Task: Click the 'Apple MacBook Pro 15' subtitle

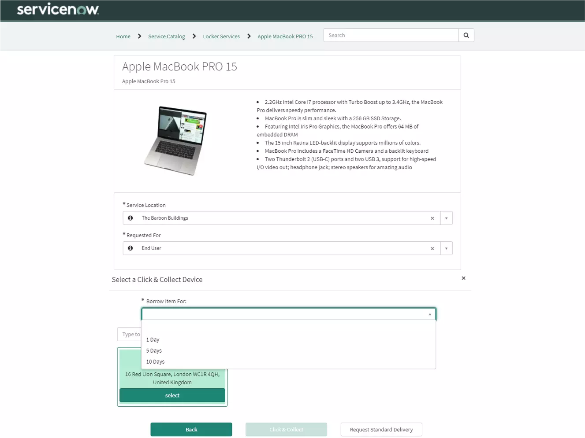Action: click(149, 81)
